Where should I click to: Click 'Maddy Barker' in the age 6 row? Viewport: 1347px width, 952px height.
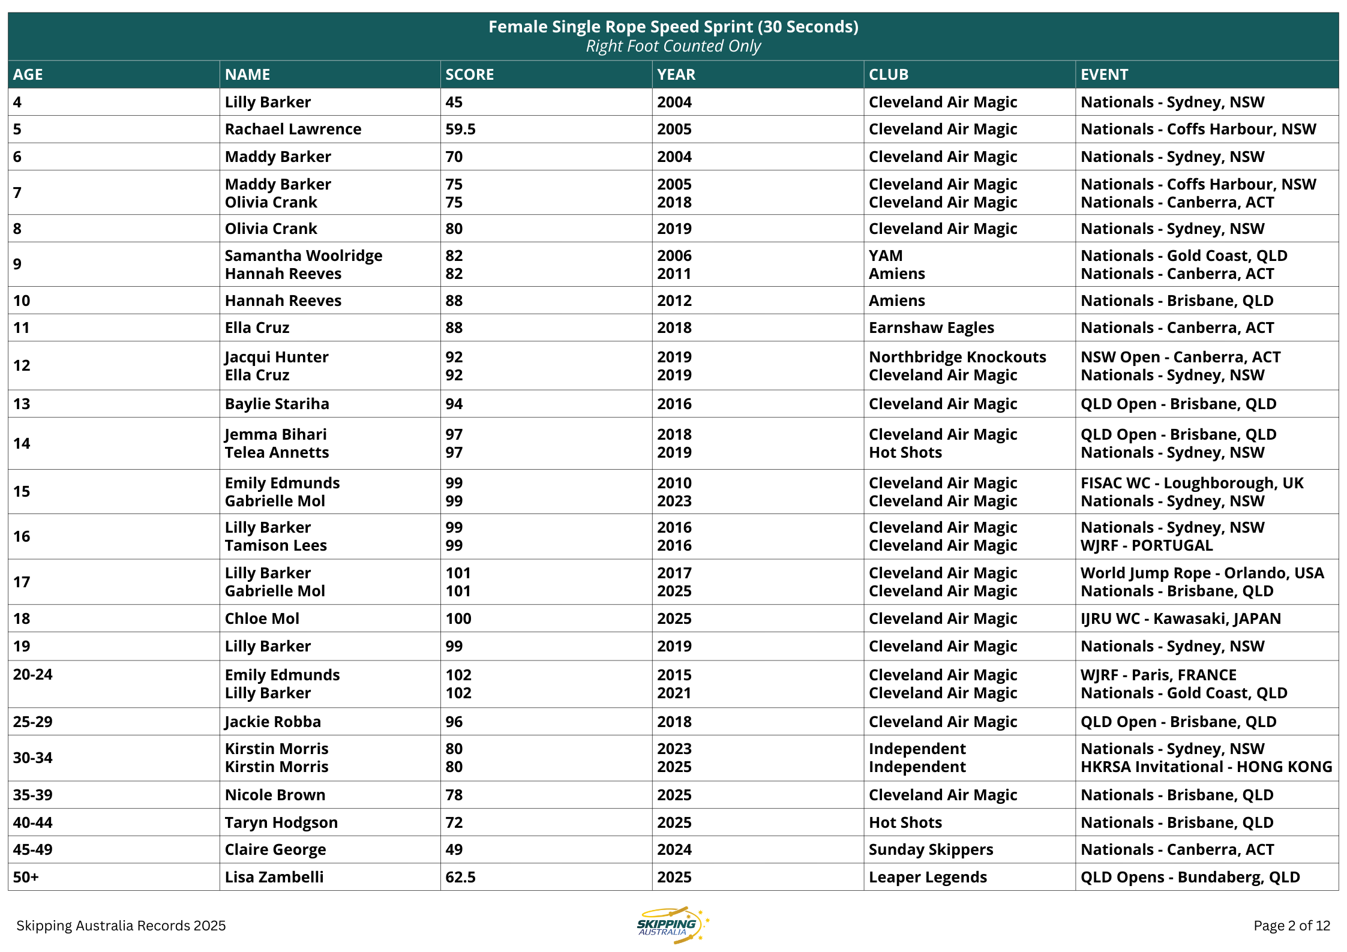point(278,157)
